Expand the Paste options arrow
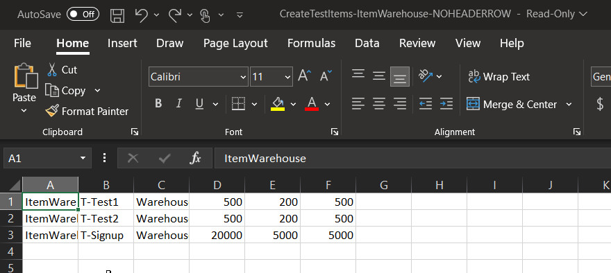 (24, 111)
